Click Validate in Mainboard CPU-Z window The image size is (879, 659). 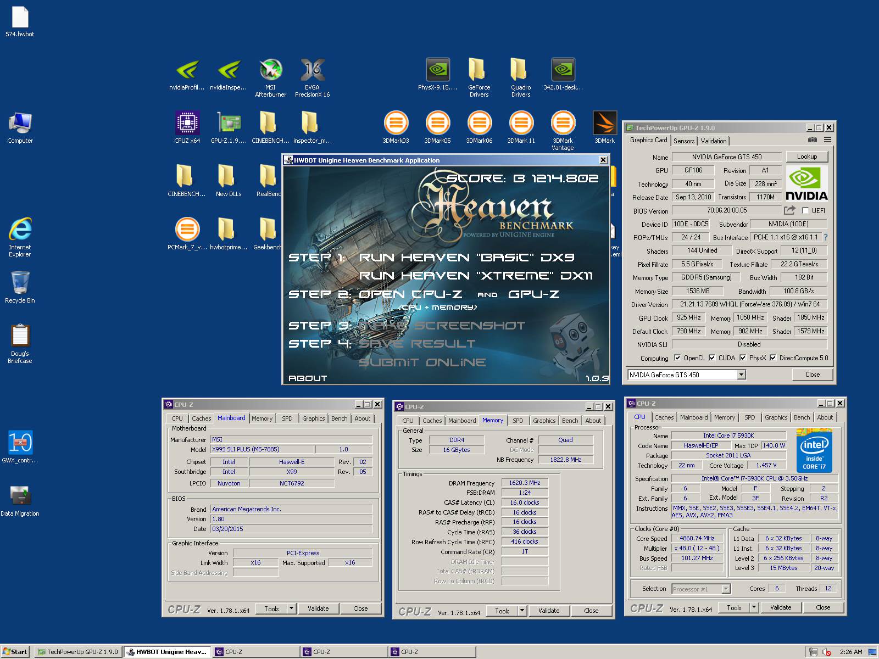318,608
